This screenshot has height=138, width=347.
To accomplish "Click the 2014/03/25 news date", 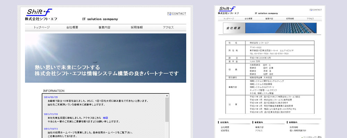I will 51,97.
